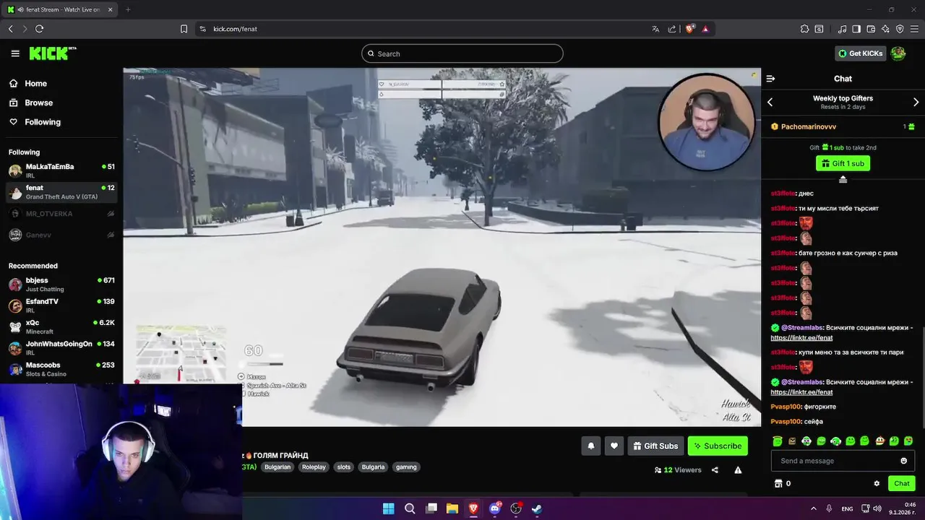Click the KICK logo
The width and height of the screenshot is (925, 520).
(x=52, y=53)
